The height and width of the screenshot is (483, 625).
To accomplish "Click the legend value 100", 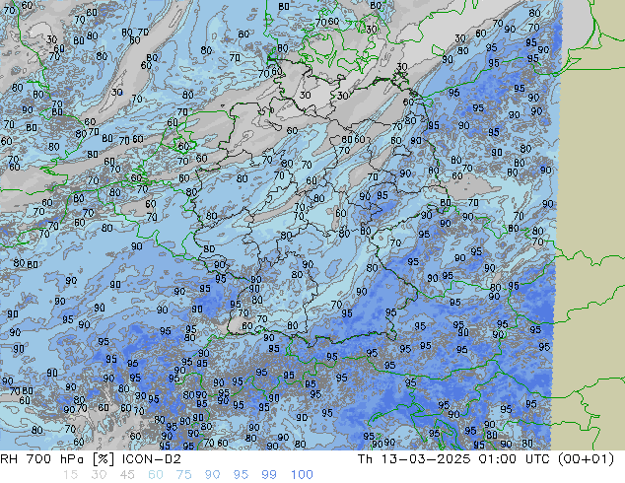I will (302, 475).
